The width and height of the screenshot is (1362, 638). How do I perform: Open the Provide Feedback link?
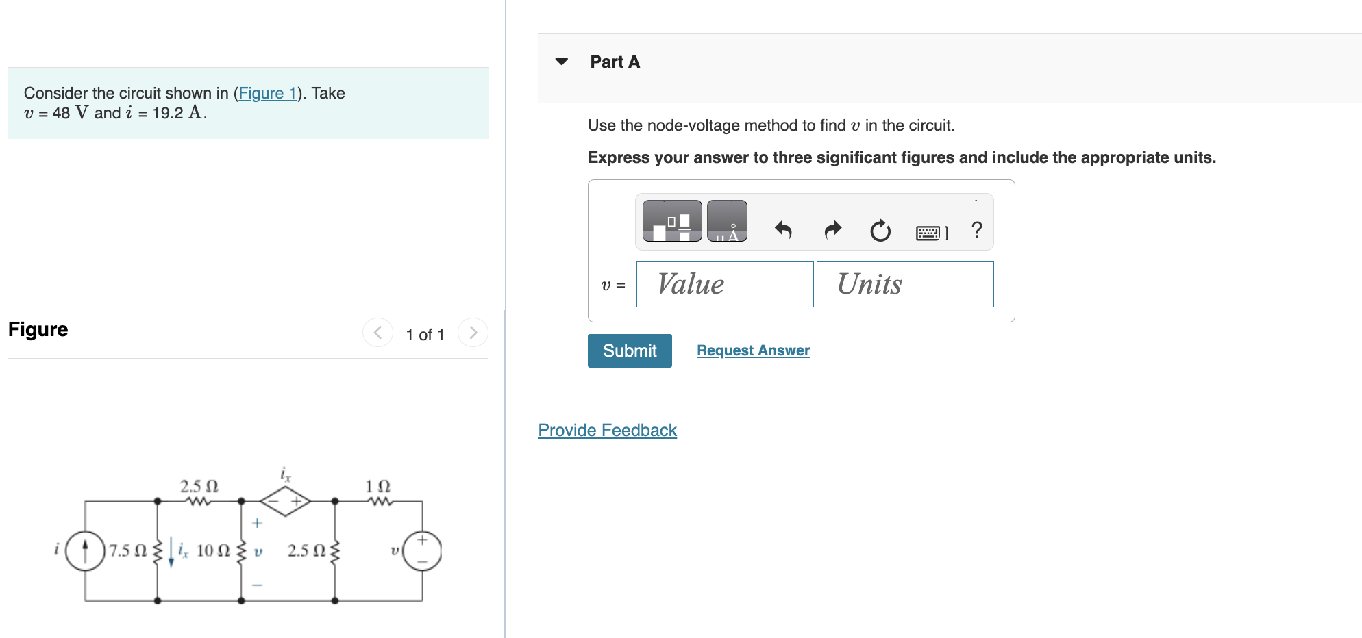coord(606,430)
